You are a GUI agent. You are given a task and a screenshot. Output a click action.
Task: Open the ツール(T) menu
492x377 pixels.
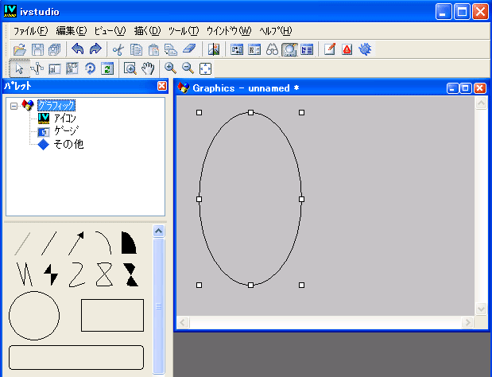click(x=183, y=30)
